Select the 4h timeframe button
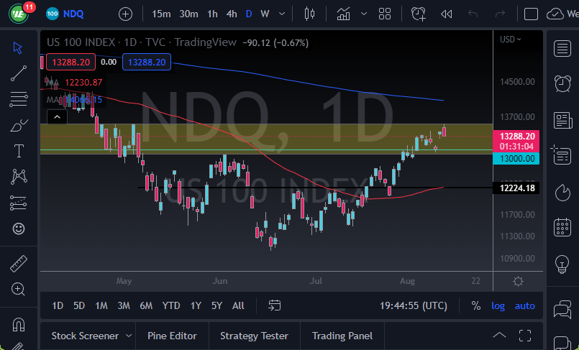The height and width of the screenshot is (350, 579). (x=231, y=14)
